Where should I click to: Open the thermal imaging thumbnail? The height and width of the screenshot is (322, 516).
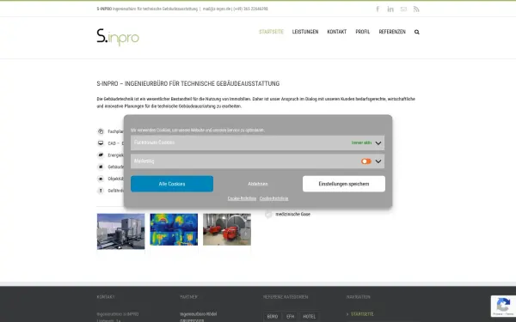(x=174, y=229)
